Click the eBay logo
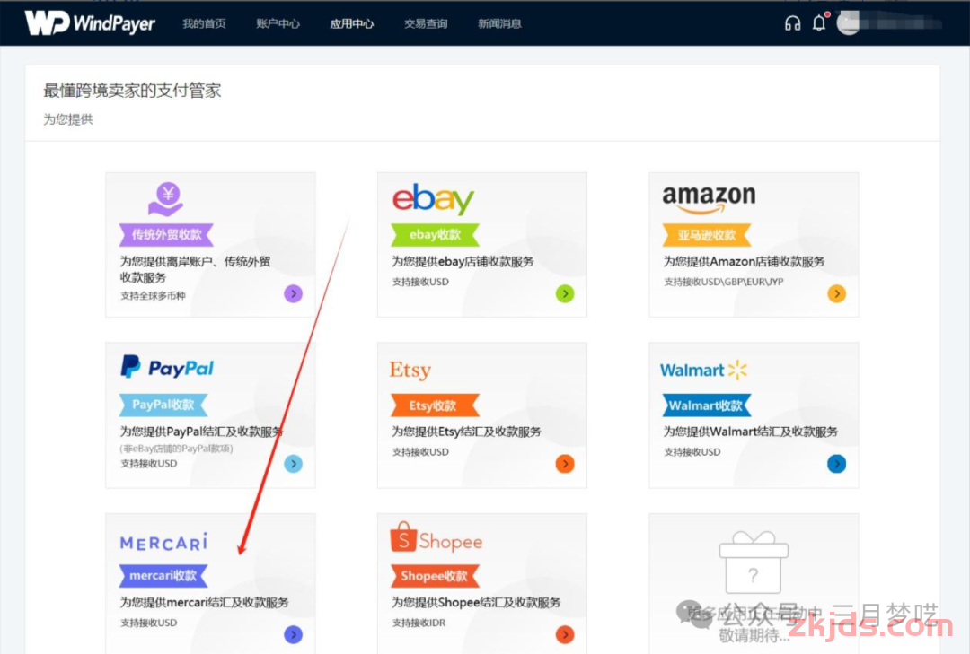Screen dimensions: 970x654 pos(433,198)
